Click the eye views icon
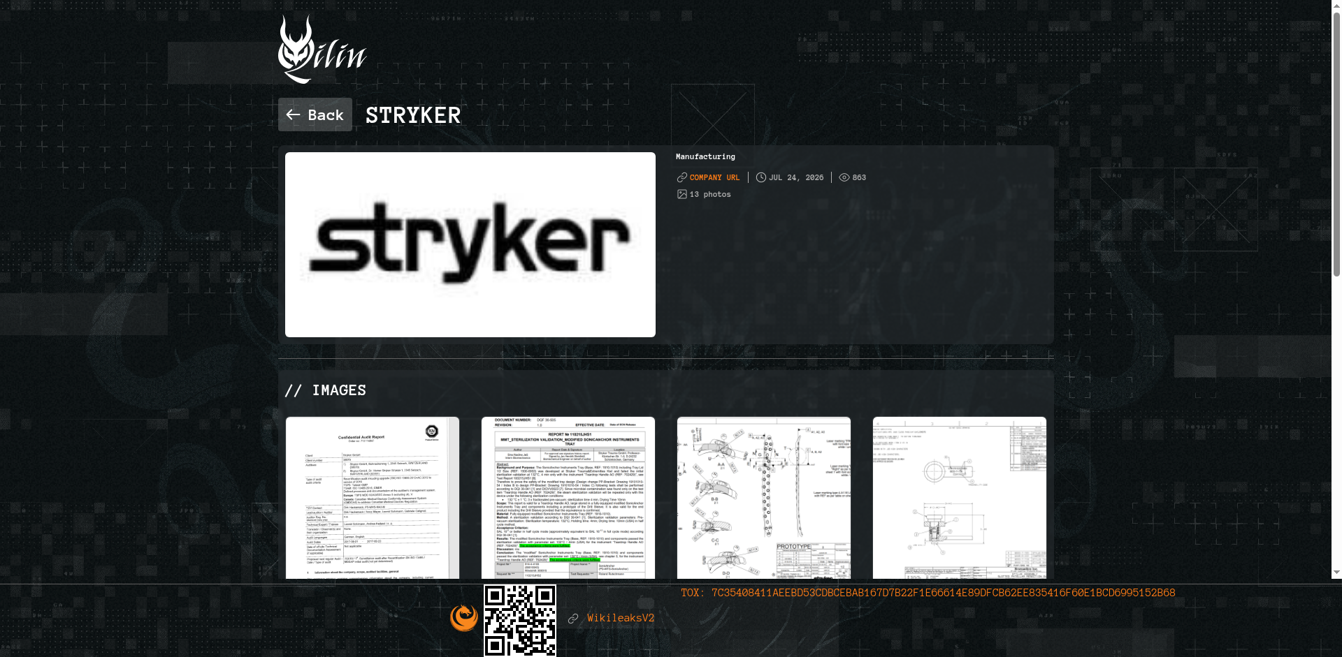 click(844, 177)
